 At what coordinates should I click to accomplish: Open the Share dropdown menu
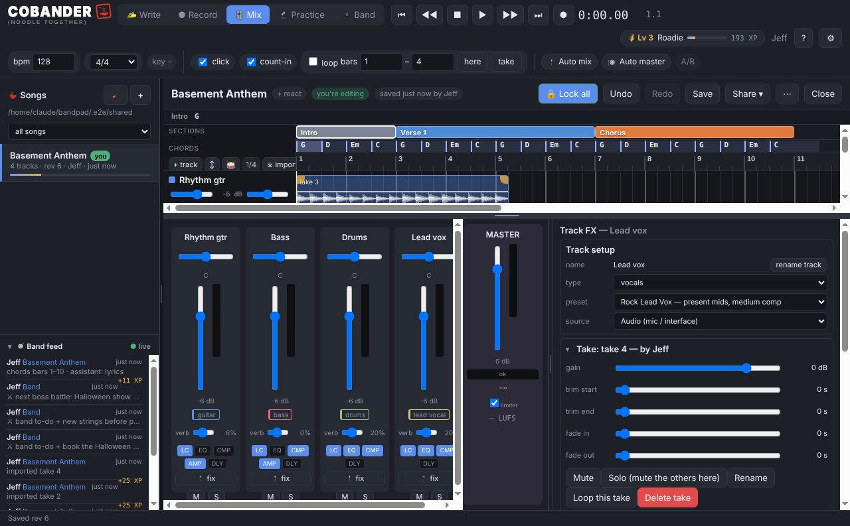click(747, 94)
